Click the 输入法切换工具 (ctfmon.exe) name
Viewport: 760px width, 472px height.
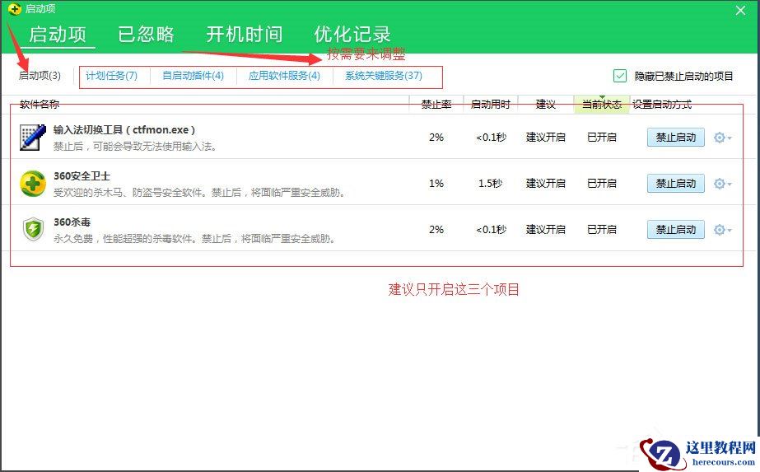pos(124,130)
